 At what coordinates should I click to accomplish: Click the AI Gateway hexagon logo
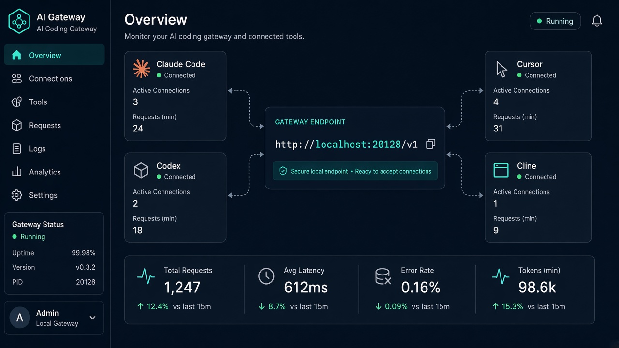click(x=19, y=22)
